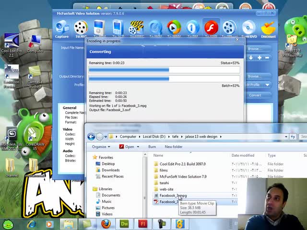
Task: Open the Capture tool in McFunSoft
Action: [62, 29]
